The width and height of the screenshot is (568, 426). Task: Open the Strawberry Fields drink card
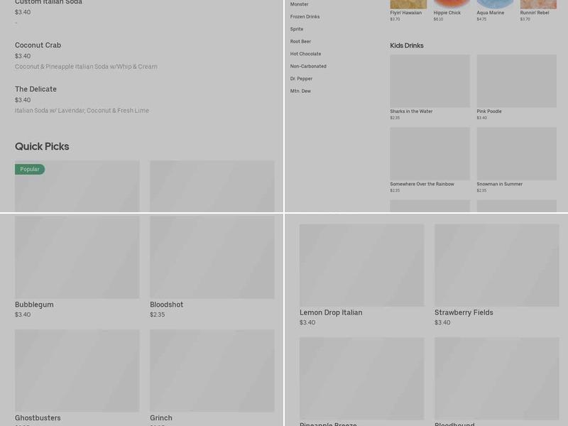point(496,266)
